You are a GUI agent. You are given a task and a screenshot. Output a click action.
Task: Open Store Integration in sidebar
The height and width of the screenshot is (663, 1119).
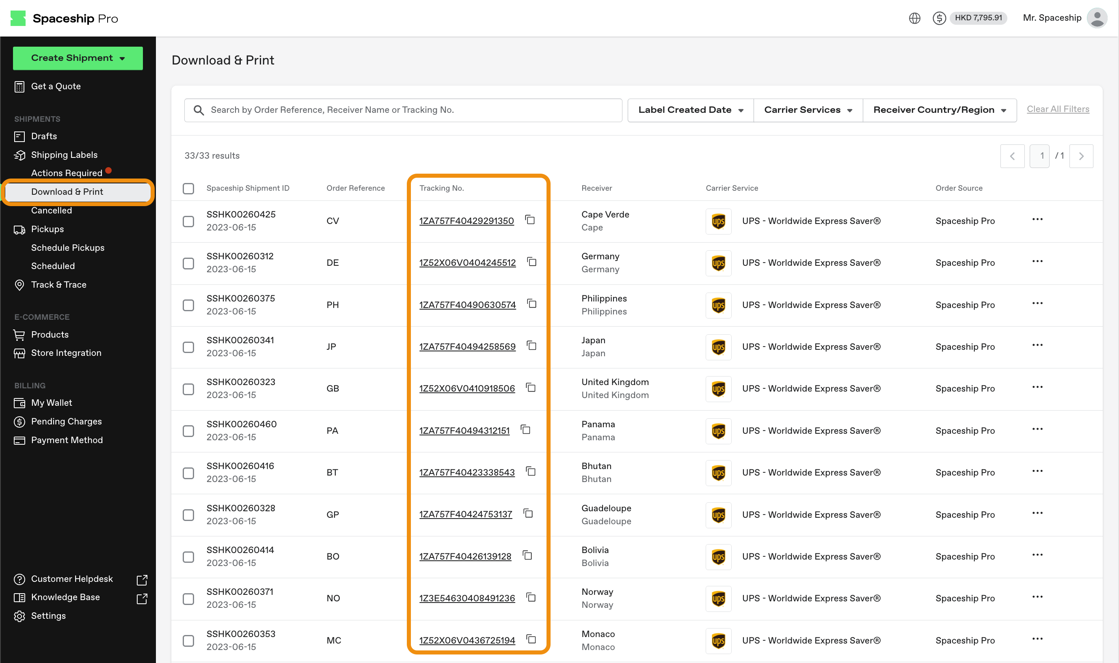pos(66,353)
